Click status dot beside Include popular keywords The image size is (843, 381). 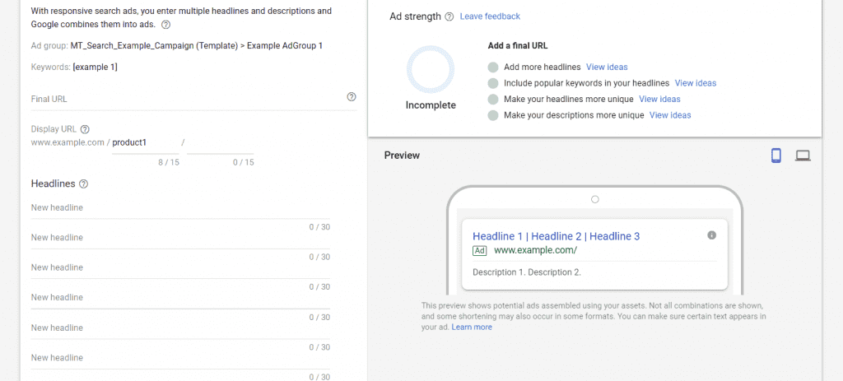[x=493, y=83]
